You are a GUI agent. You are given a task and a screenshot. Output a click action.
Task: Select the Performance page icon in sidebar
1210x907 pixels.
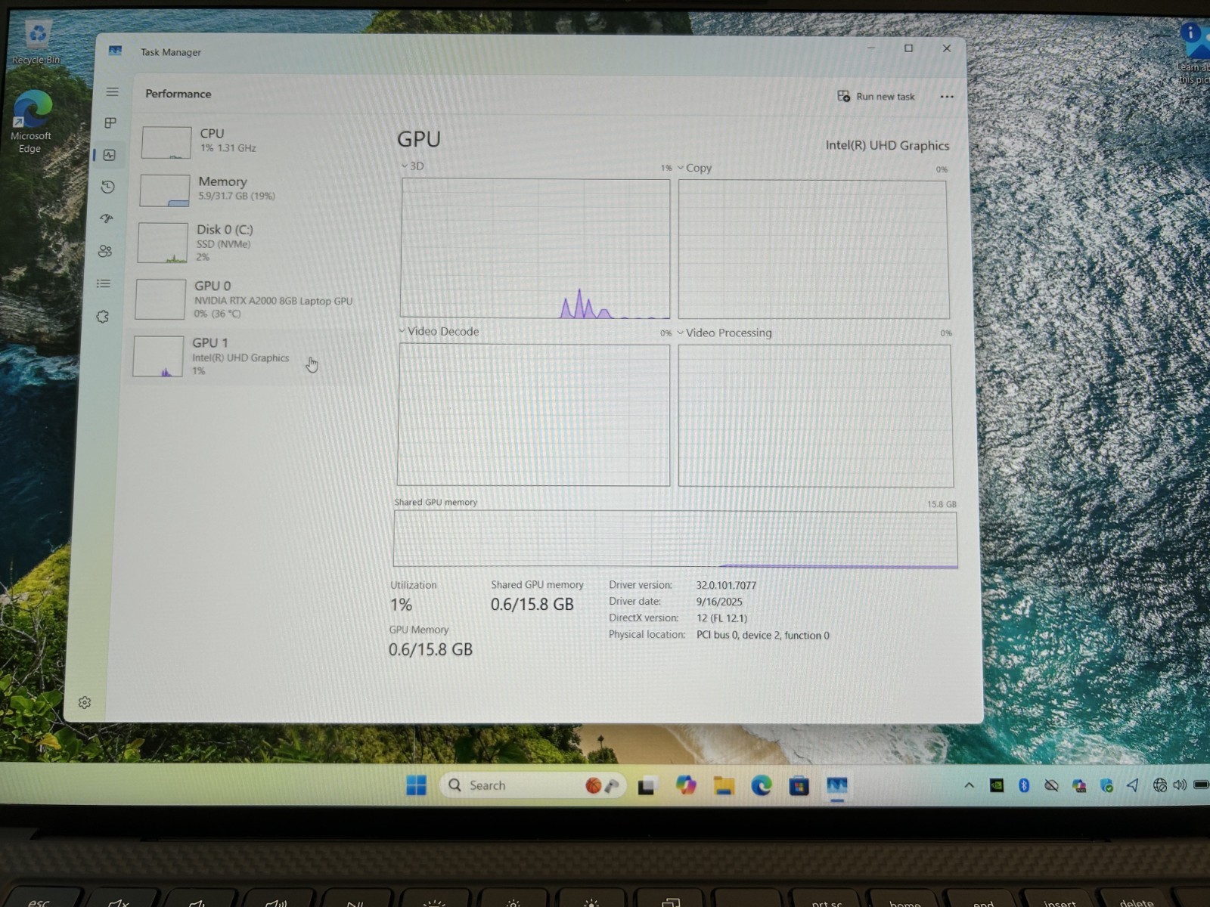110,155
